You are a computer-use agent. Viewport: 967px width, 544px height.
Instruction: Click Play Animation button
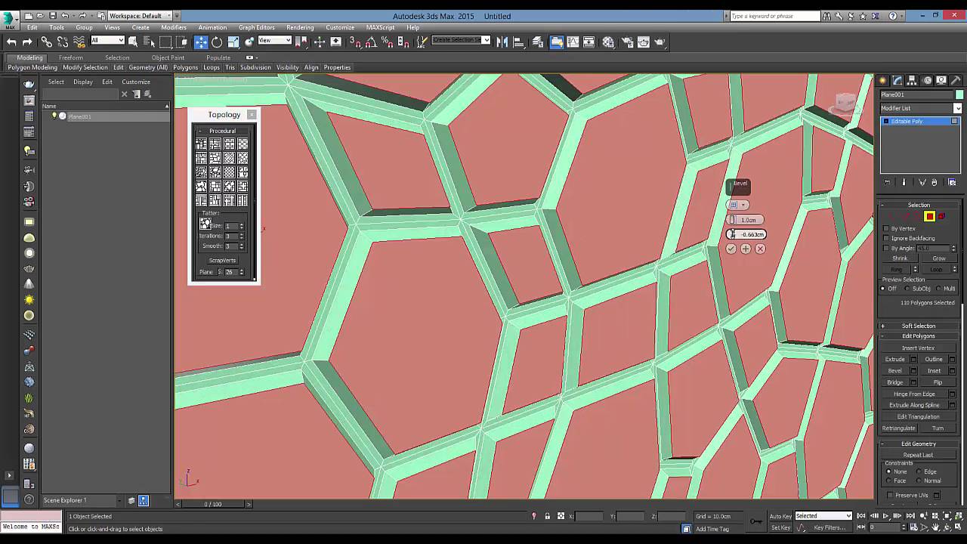[885, 516]
